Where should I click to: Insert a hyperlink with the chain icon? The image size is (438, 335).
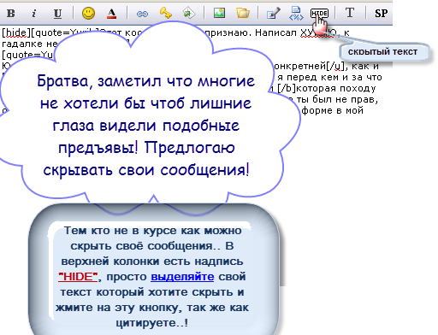[142, 14]
